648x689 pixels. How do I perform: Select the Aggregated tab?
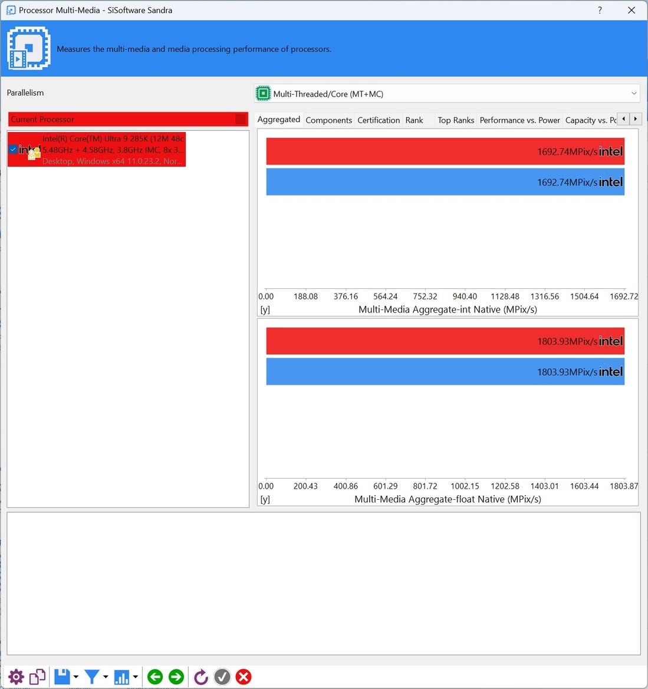[279, 120]
